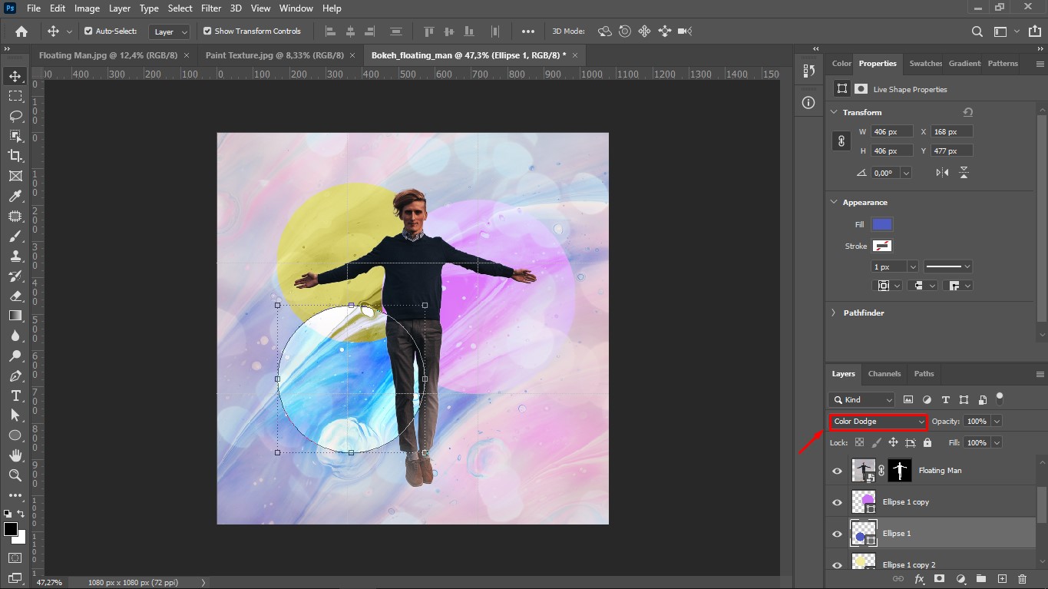Add layer mask from Layers panel bottom
Image resolution: width=1048 pixels, height=589 pixels.
point(940,578)
